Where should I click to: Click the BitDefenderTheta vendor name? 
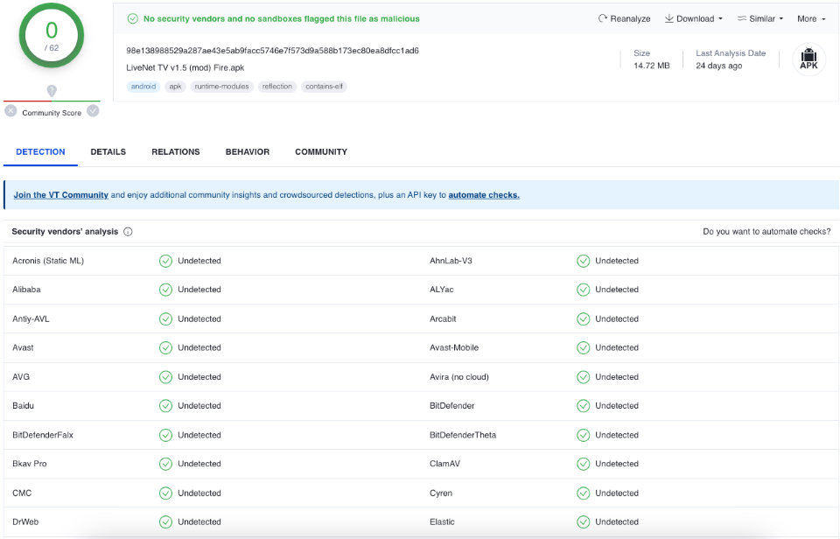coord(463,435)
